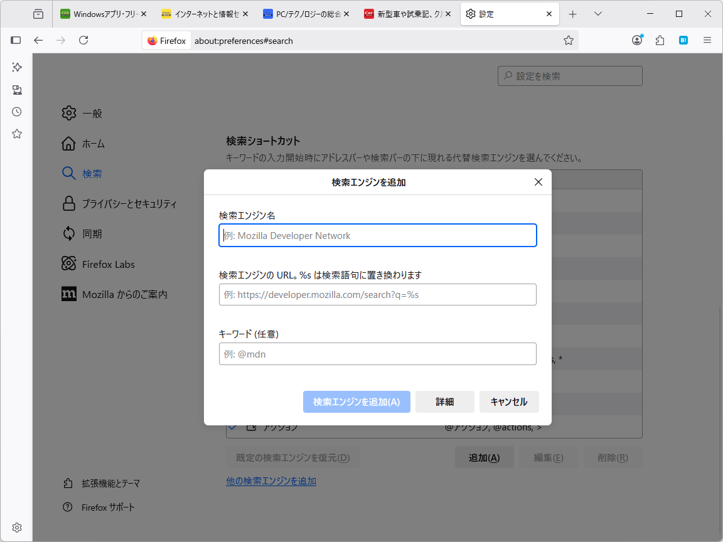Bookmark this page with the address bar star

point(569,40)
